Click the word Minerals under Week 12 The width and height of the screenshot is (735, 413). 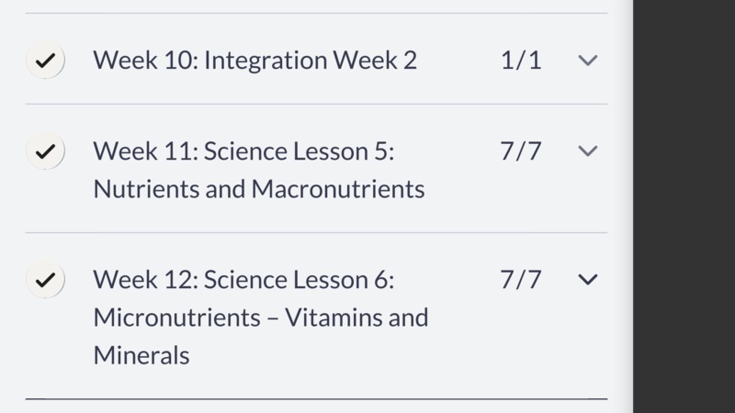141,355
